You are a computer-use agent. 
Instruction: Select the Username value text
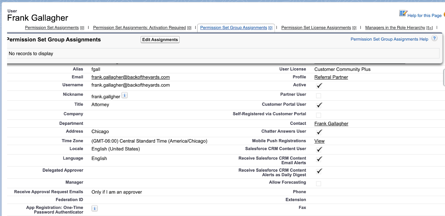pos(130,85)
